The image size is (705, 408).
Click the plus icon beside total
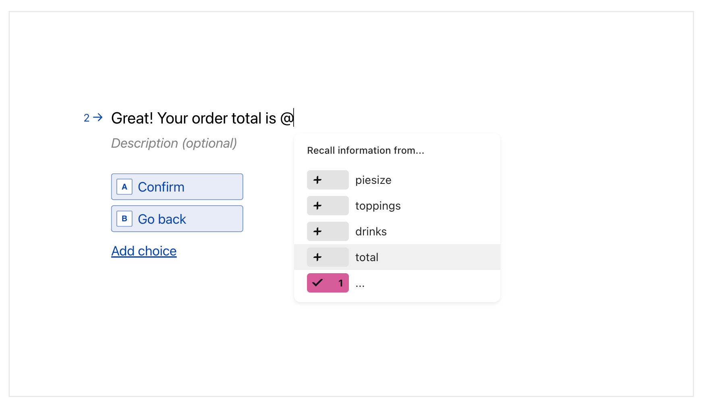tap(317, 257)
